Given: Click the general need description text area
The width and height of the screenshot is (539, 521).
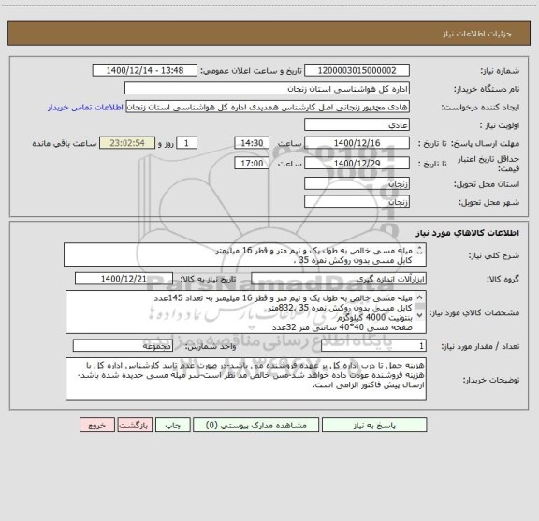Looking at the screenshot, I should click(x=245, y=254).
